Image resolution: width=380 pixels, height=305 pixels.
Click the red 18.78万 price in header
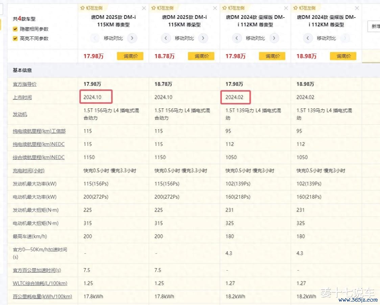tap(165, 56)
